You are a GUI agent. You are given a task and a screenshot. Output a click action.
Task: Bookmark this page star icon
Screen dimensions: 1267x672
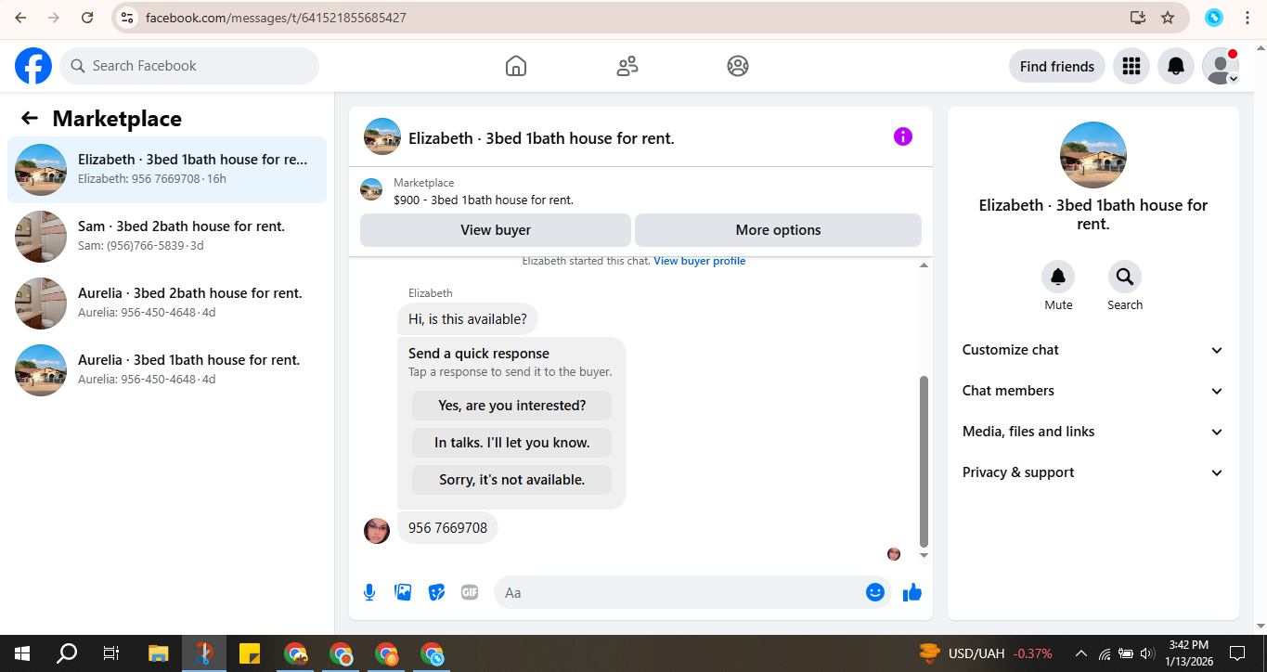coord(1168,18)
